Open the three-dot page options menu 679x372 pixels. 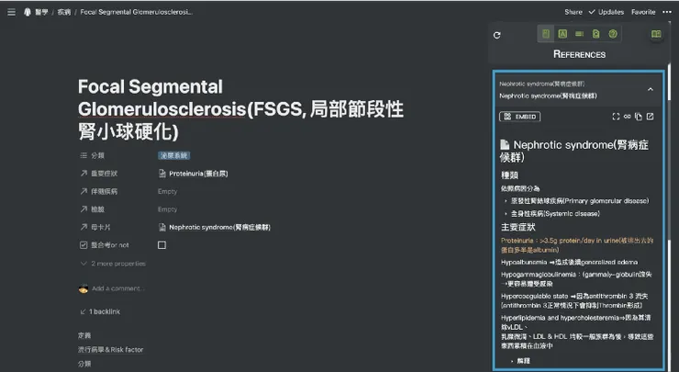pos(667,12)
